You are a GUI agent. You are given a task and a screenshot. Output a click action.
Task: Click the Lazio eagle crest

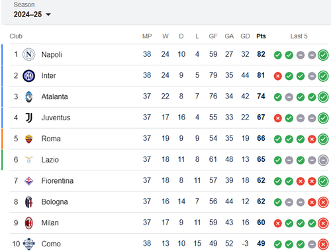pos(28,160)
